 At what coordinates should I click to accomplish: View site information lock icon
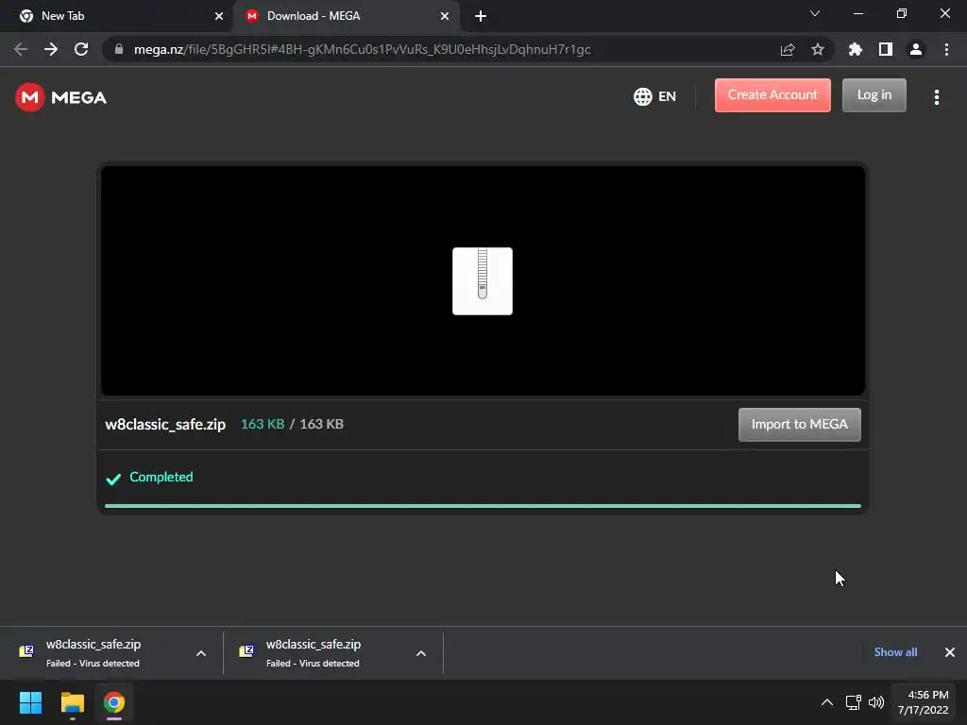click(x=119, y=49)
